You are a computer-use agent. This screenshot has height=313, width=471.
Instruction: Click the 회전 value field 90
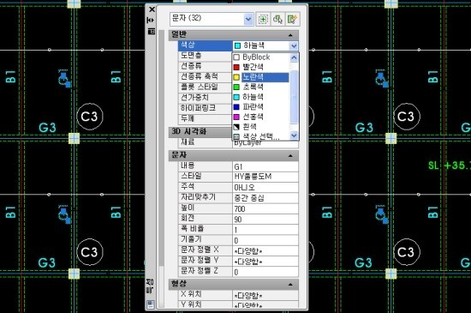[x=265, y=220]
